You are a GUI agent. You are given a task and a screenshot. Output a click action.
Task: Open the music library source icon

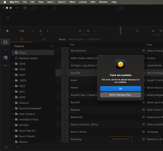point(5,42)
